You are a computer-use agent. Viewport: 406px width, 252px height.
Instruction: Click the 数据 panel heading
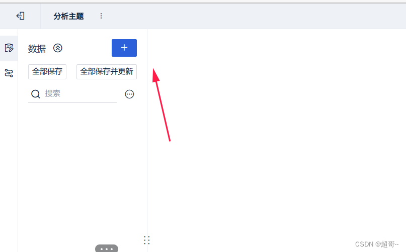(37, 49)
